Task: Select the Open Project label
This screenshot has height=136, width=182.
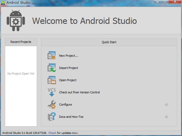Action: [x=68, y=80]
